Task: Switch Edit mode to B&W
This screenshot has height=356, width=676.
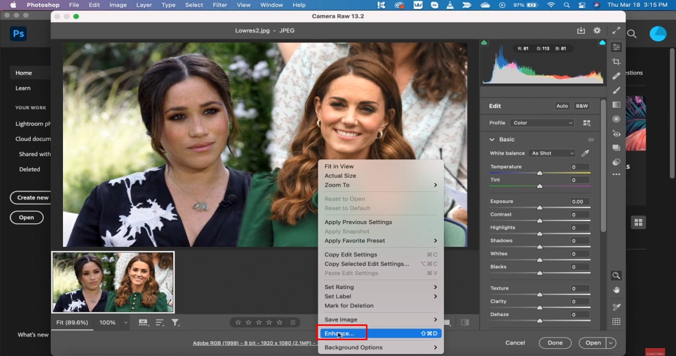Action: (x=581, y=106)
